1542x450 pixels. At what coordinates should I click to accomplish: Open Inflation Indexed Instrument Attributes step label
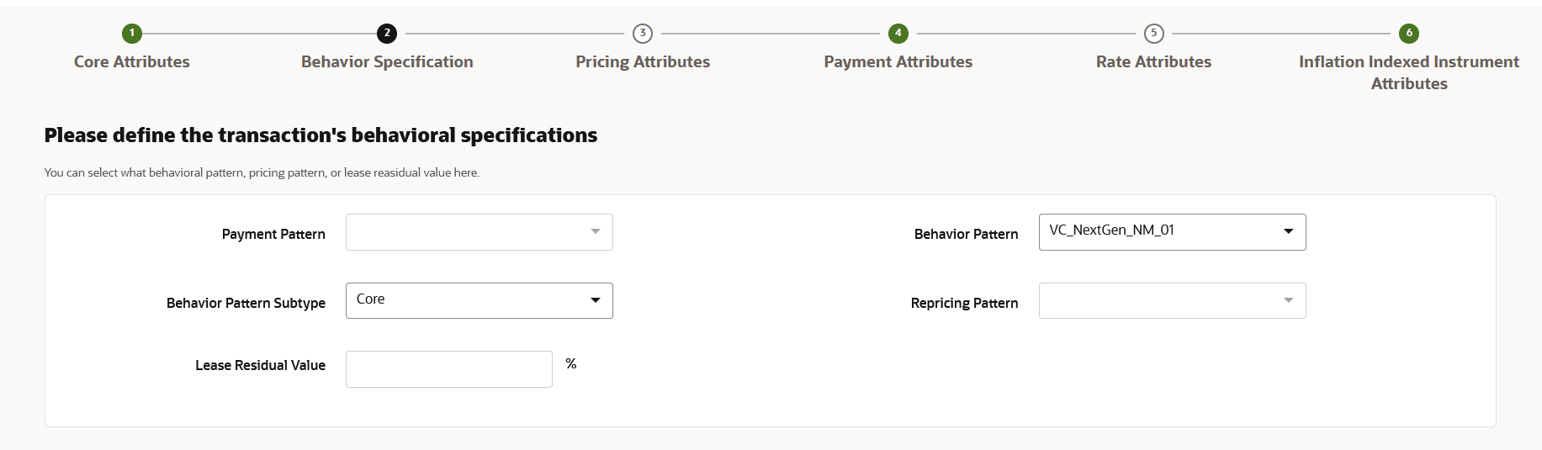[x=1409, y=72]
